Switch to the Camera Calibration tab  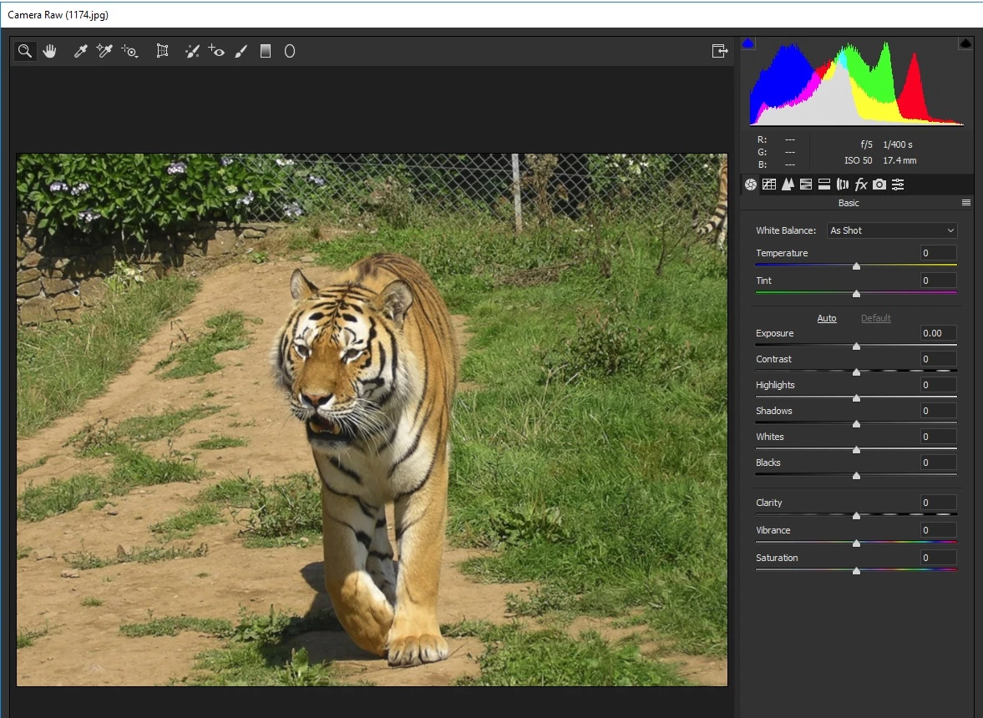pyautogui.click(x=879, y=185)
